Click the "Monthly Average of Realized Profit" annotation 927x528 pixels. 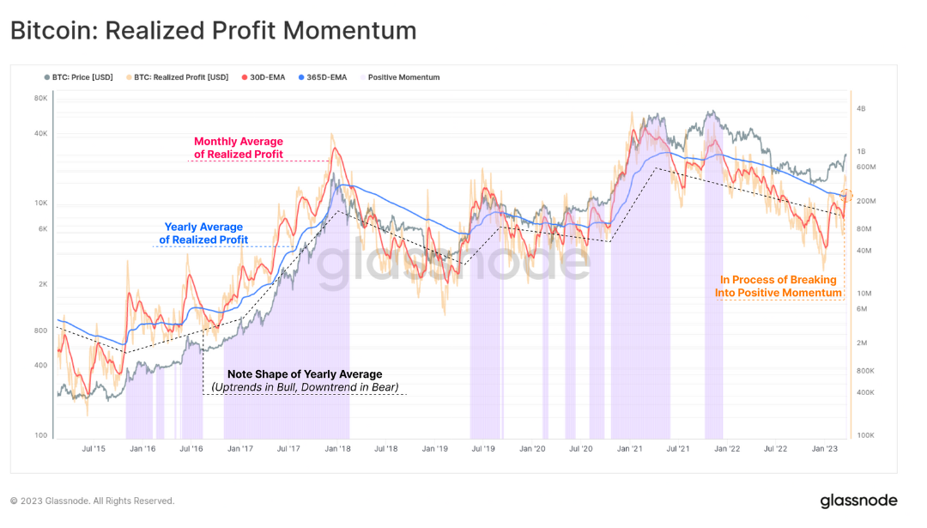tap(239, 148)
